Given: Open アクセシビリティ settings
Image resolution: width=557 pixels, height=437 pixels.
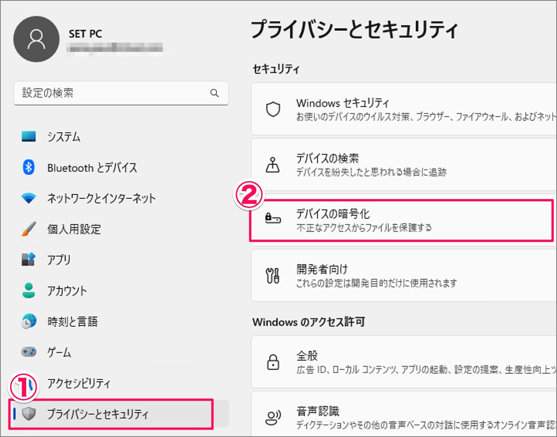Looking at the screenshot, I should point(79,383).
